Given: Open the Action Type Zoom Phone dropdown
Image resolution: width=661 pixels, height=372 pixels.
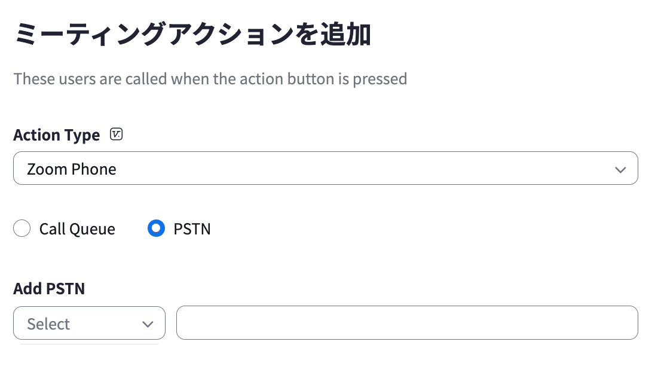Looking at the screenshot, I should 326,168.
